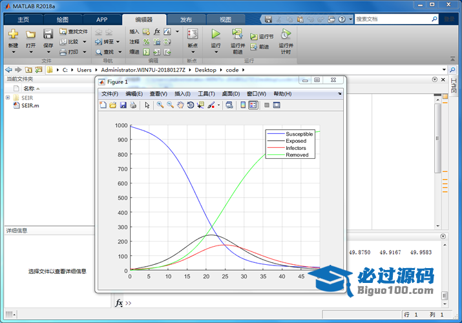Toggle the Brush data tool in Figure 1
This screenshot has height=323, width=462.
[211, 105]
